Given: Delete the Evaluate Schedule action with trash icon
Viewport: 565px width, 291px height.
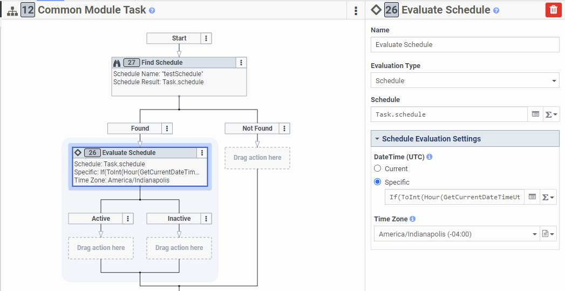Looking at the screenshot, I should 554,10.
